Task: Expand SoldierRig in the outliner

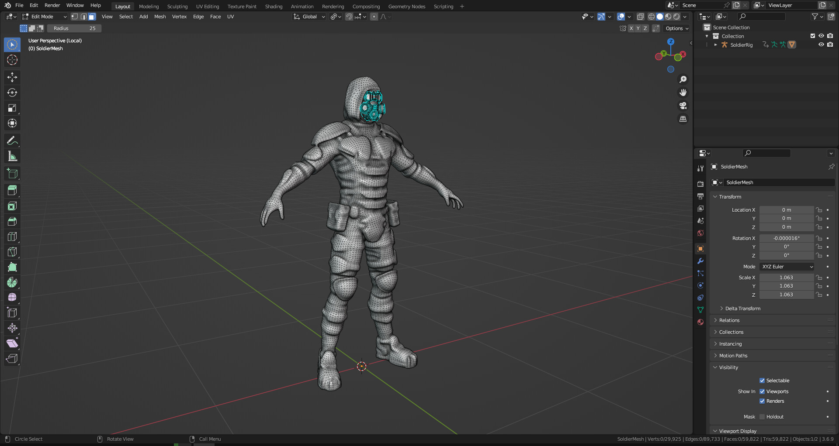Action: coord(715,45)
